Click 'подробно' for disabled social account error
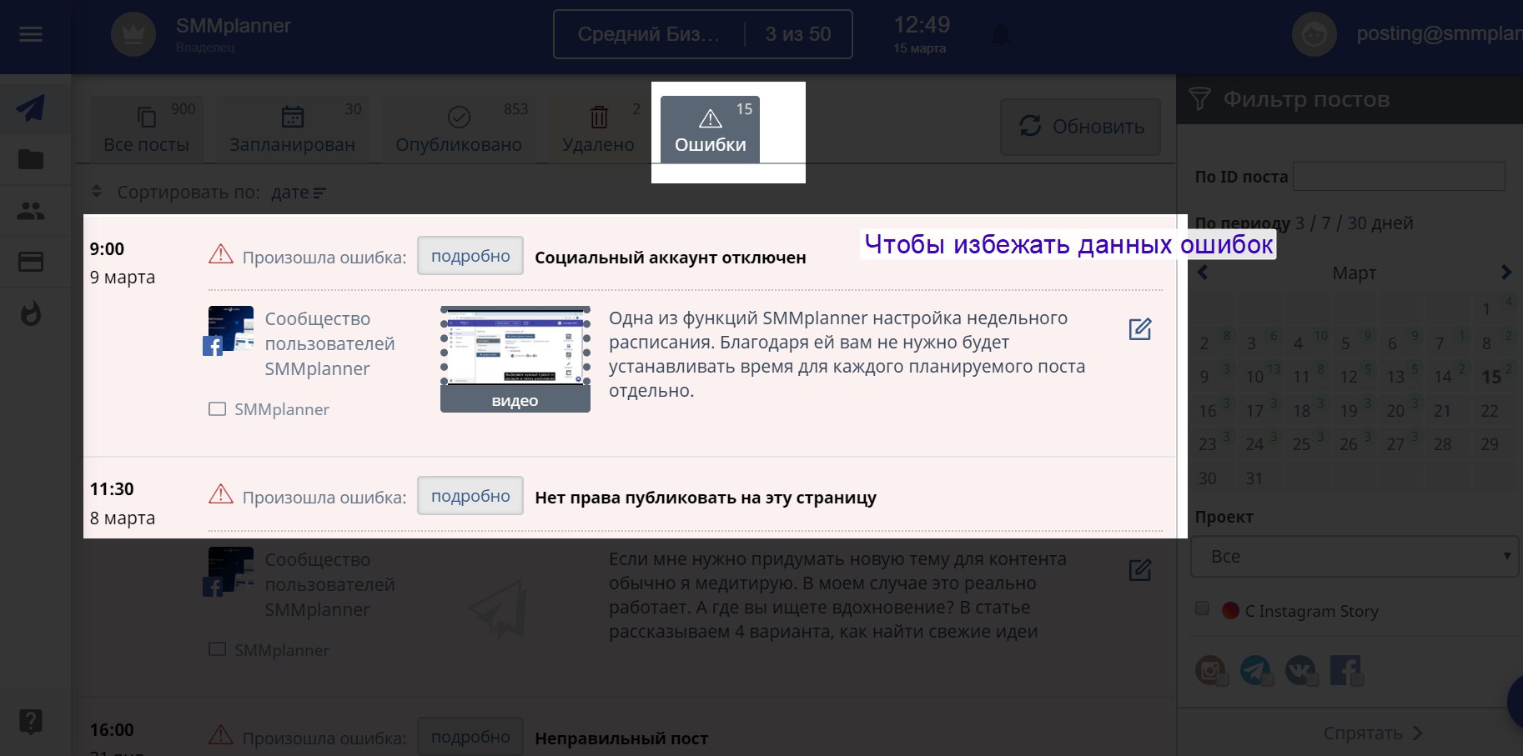Viewport: 1523px width, 756px height. (x=470, y=256)
